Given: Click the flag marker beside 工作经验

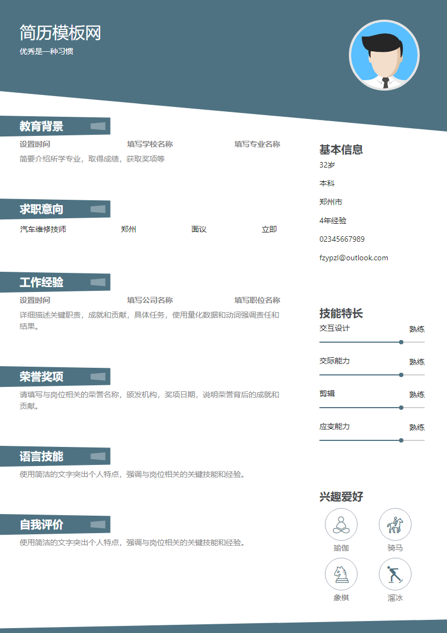Looking at the screenshot, I should point(98,282).
